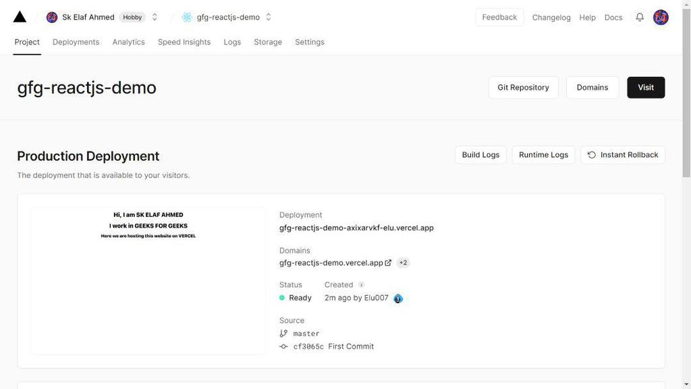Expand the +2 additional domains badge
Screen dimensions: 691x389
(x=403, y=263)
